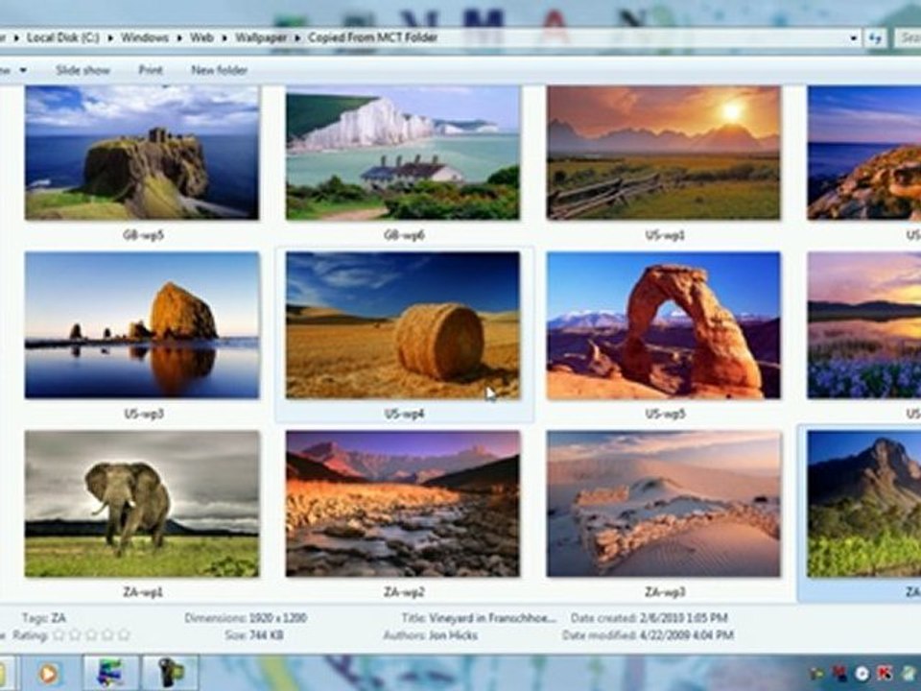Screen dimensions: 921x691
Task: Open the address bar history dropdown arrow
Action: coord(854,38)
